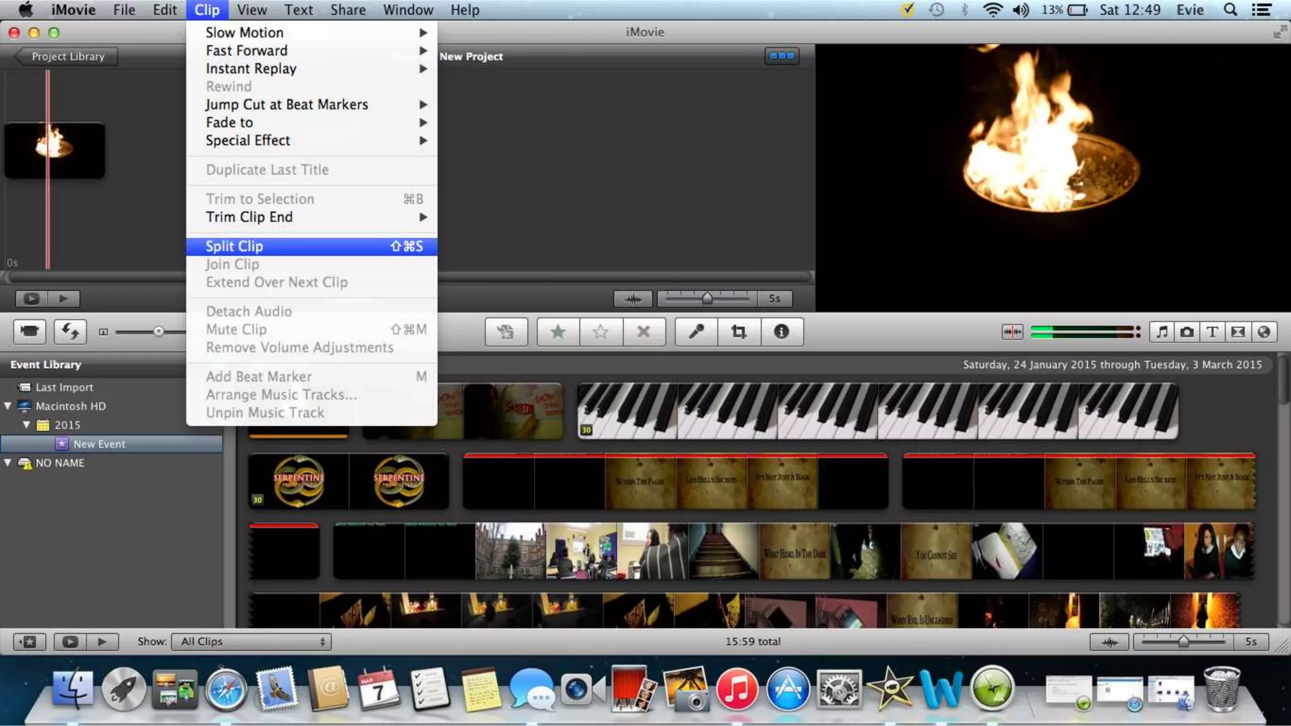Image resolution: width=1291 pixels, height=726 pixels.
Task: Enter full screen using window corner arrows
Action: [x=1279, y=32]
